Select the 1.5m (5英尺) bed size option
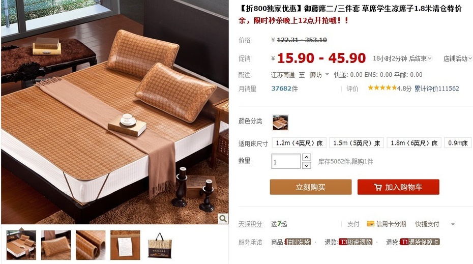The image size is (473, 264). pyautogui.click(x=357, y=143)
